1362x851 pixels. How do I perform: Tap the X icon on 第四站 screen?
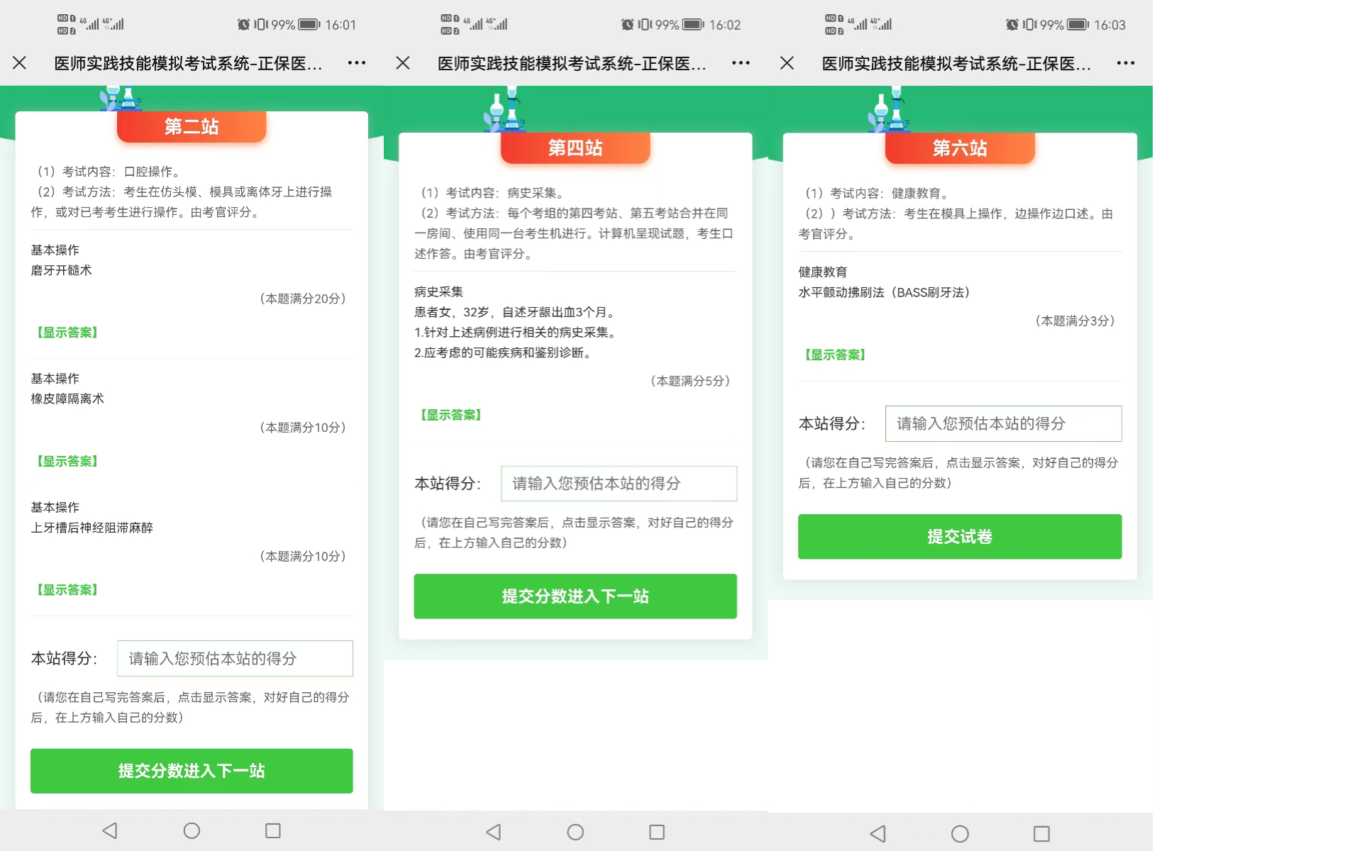coord(403,63)
